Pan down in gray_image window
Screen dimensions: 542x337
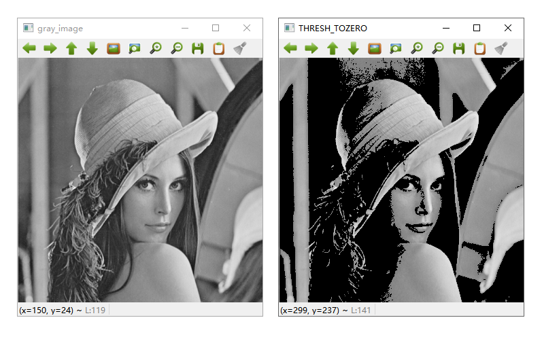pos(92,48)
